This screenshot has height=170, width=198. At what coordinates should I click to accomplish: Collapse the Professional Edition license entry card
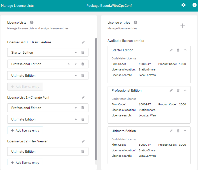click(x=185, y=90)
